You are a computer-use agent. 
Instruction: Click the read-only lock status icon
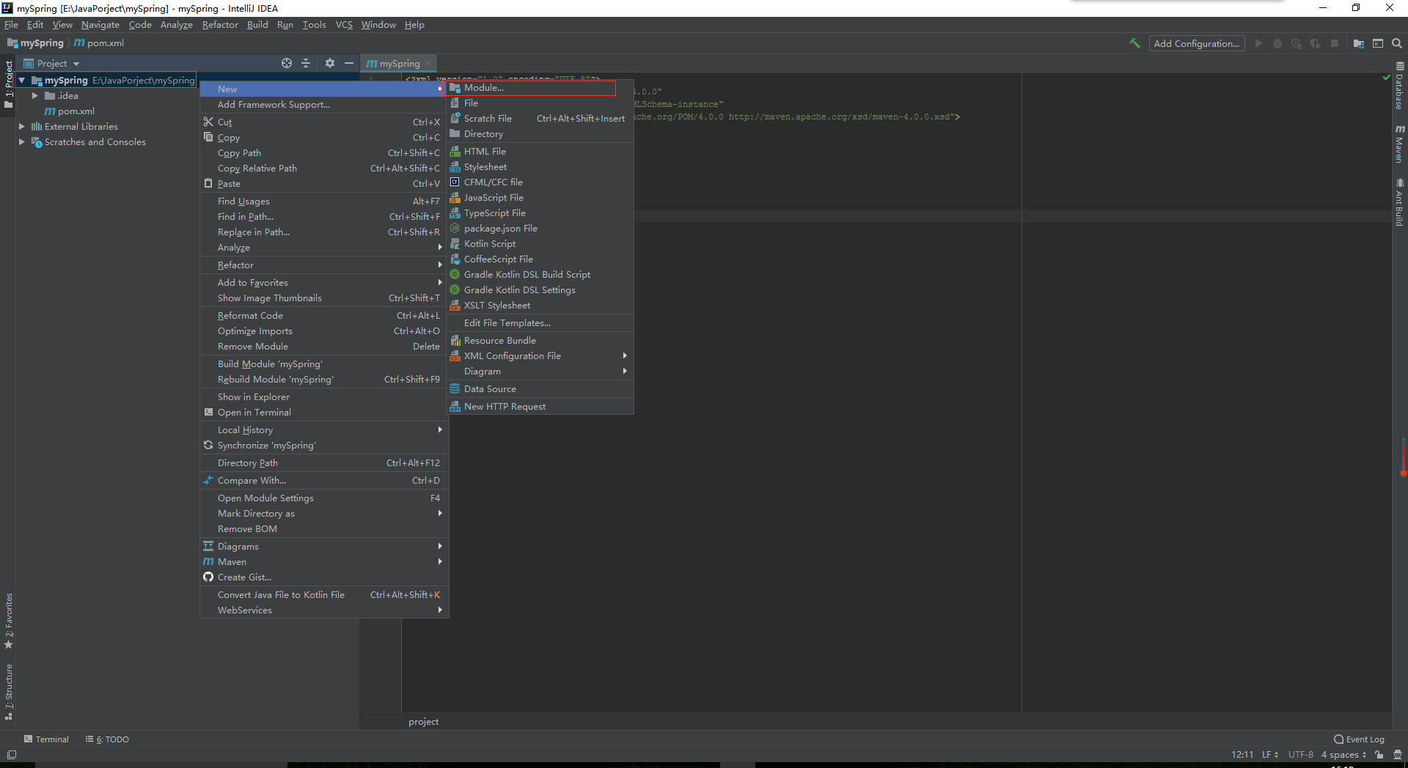pos(1379,755)
